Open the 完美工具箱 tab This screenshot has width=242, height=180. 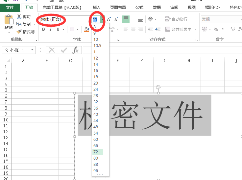coord(62,8)
